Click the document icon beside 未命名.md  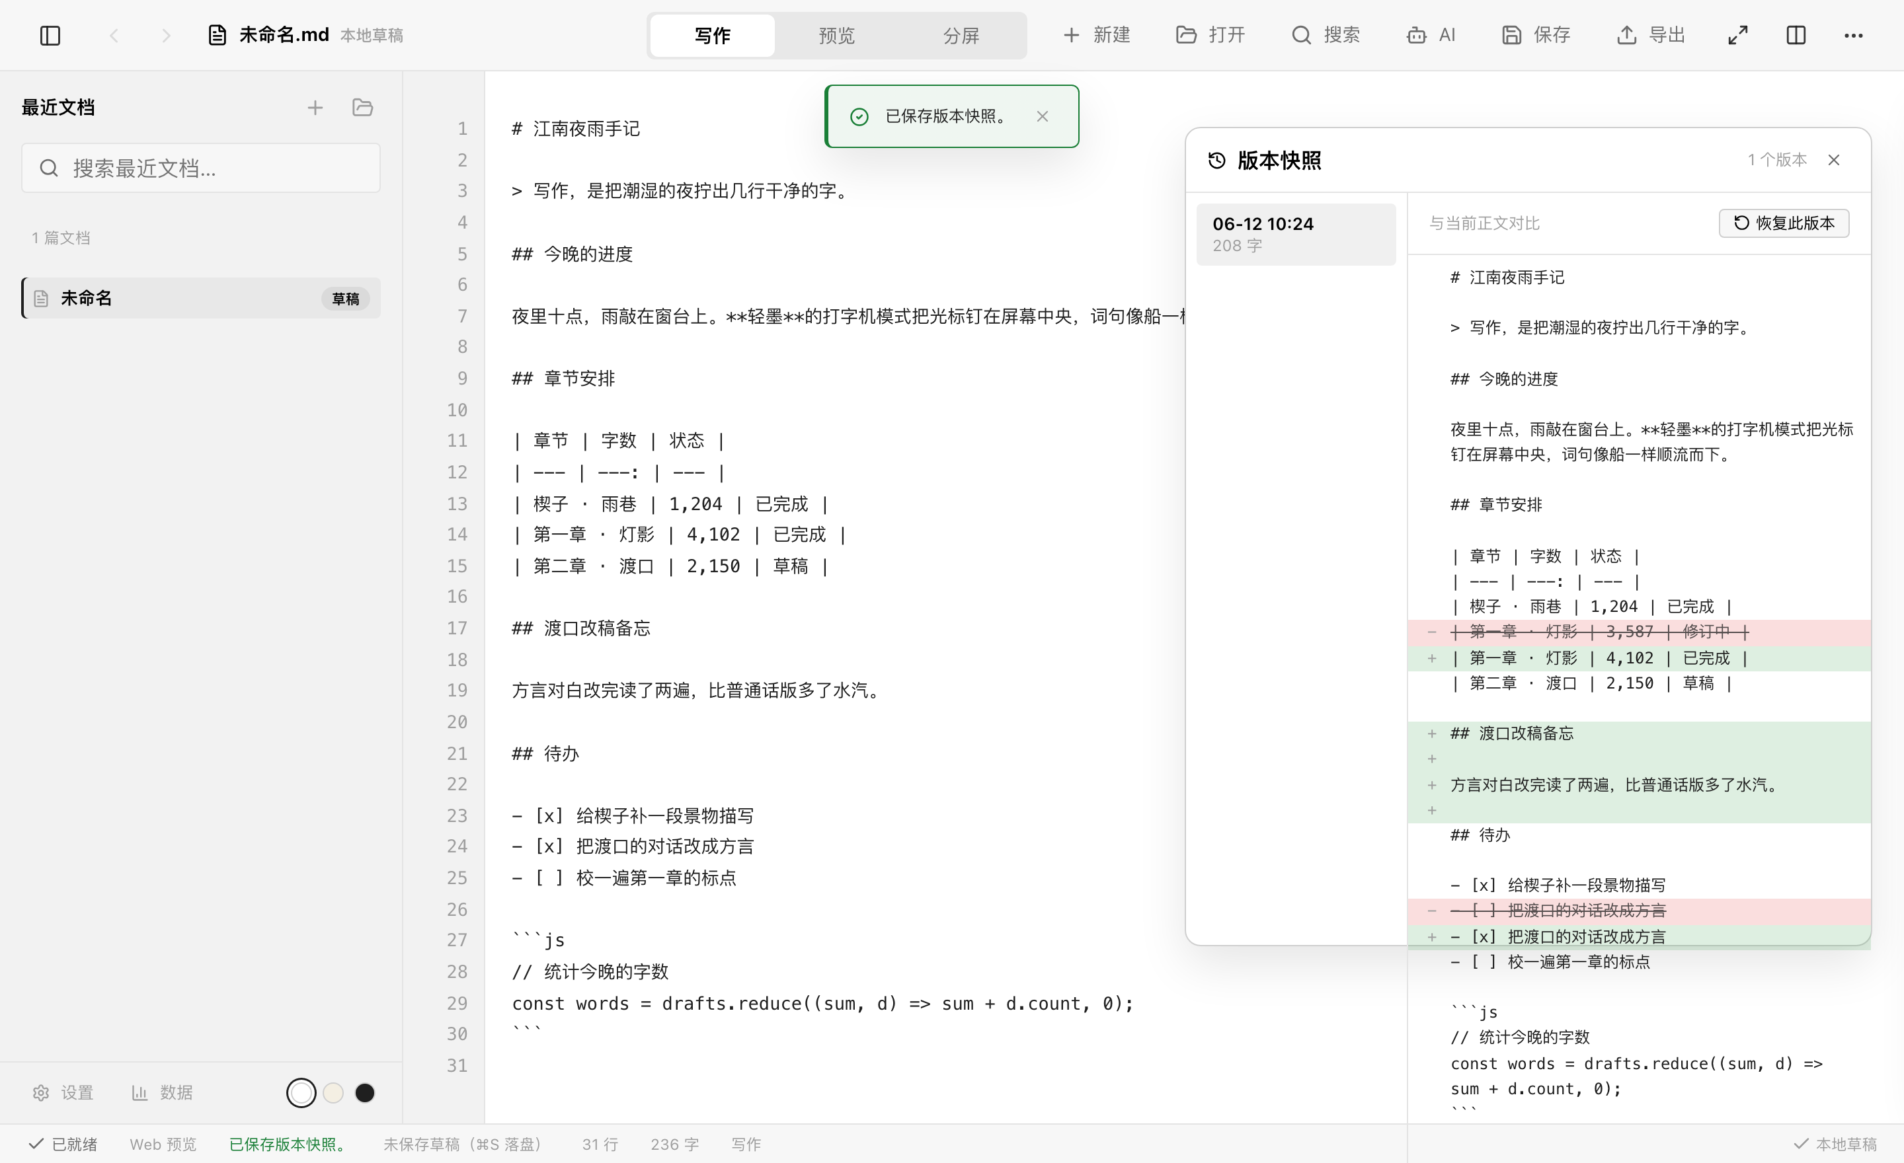(x=217, y=36)
